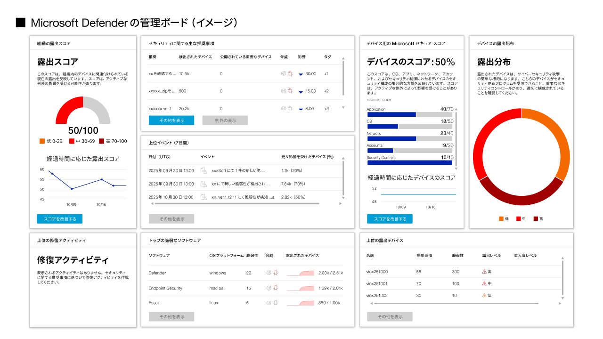Click the Application score progress bar
This screenshot has width=603, height=339.
(409, 114)
